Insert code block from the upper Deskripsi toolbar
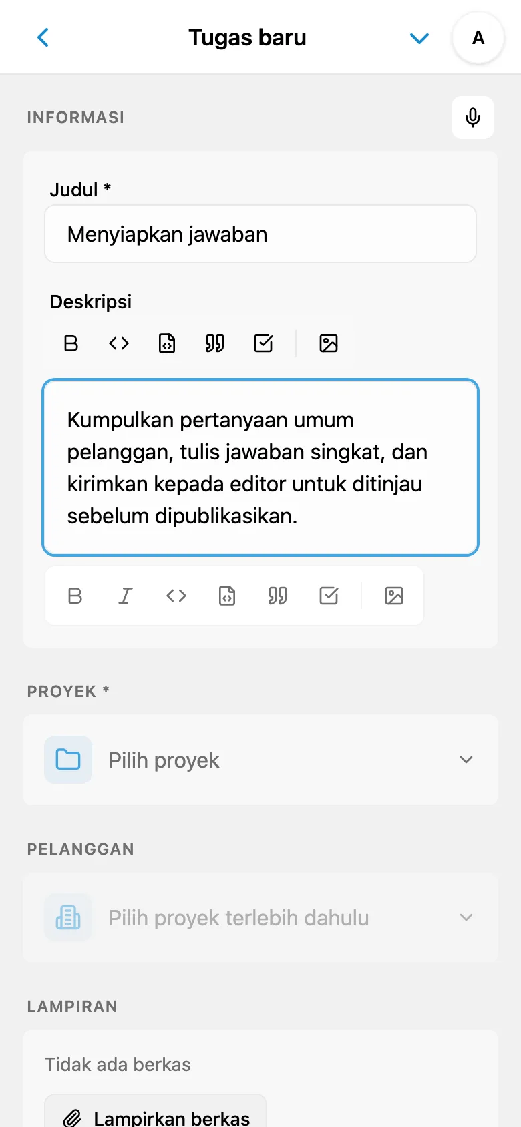 [x=167, y=343]
